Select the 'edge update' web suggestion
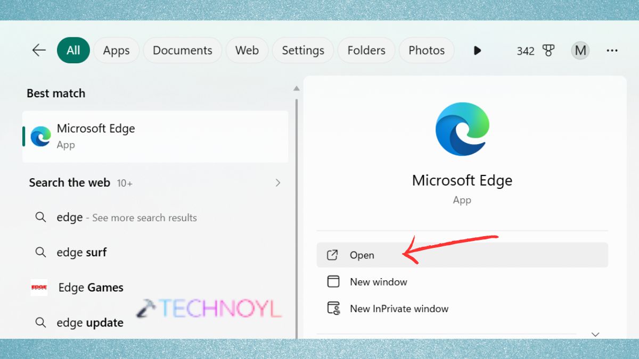This screenshot has width=639, height=359. (155, 323)
